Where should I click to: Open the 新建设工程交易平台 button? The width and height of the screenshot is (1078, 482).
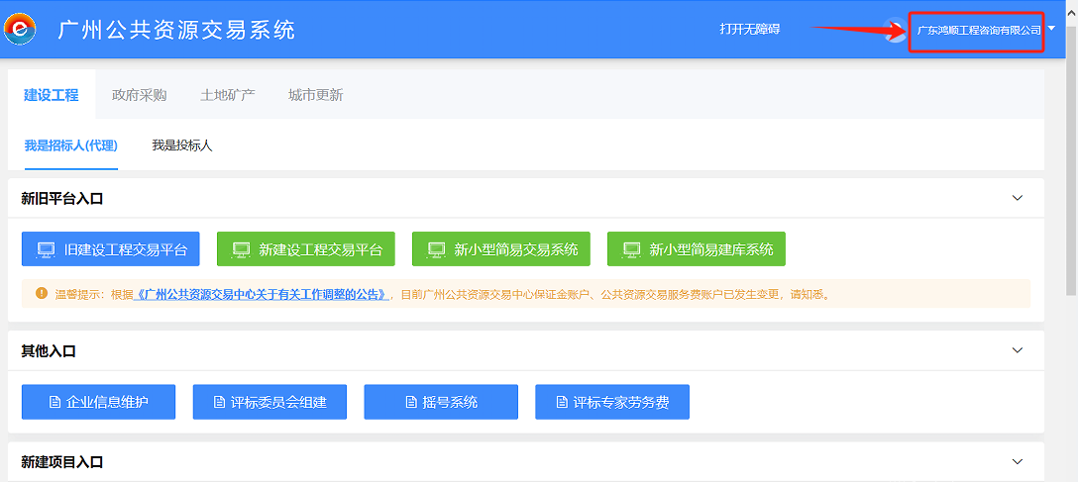coord(306,249)
